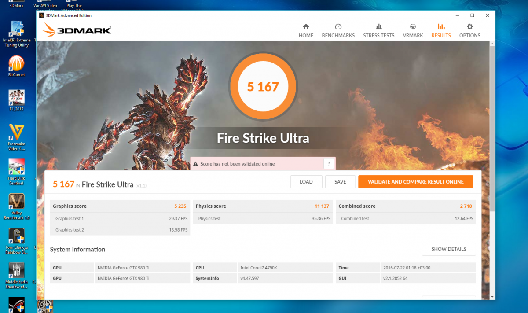Click the Time value 2016-07-22 01:18
Screen dimensions: 528x313
coord(406,268)
